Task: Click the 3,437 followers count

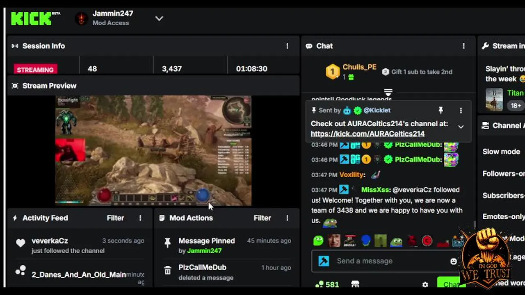Action: 172,69
